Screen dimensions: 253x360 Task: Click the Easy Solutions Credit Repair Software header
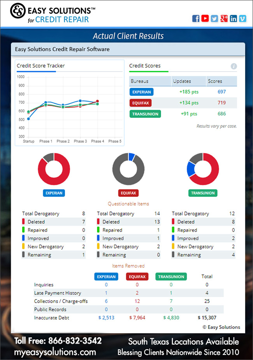click(62, 50)
